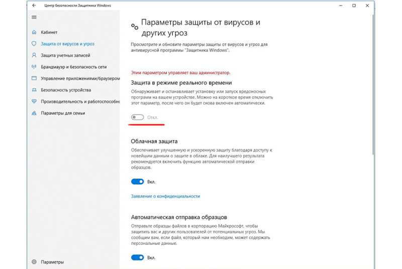Click the red administrator notice text
The image size is (402, 269).
coord(180,73)
